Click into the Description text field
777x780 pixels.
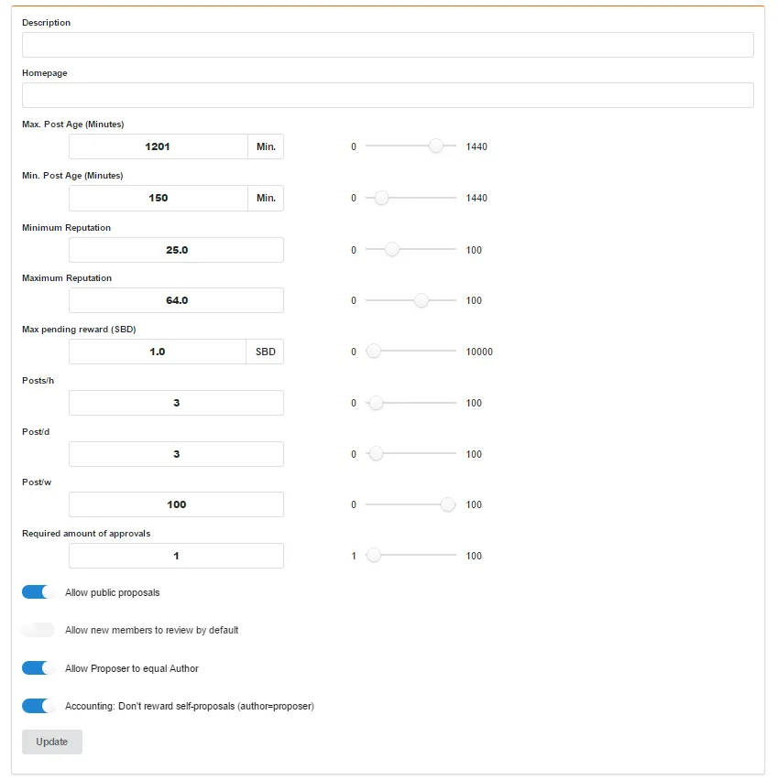click(x=388, y=45)
